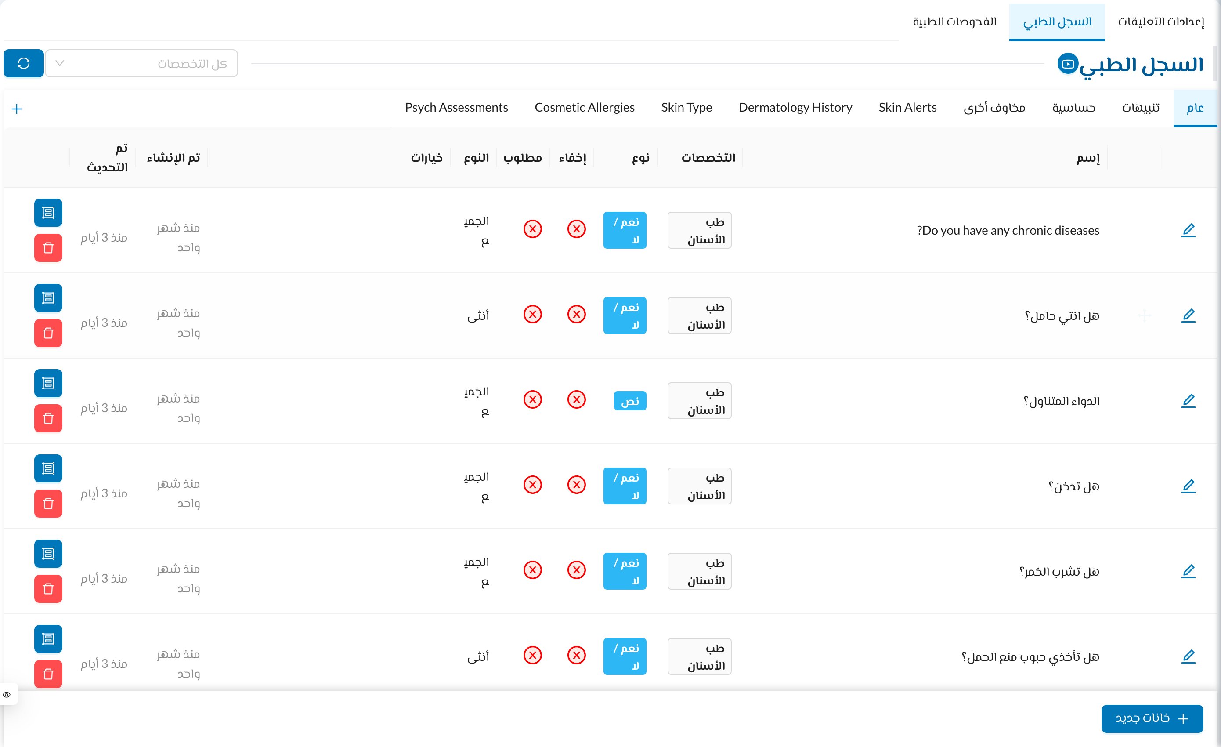Screen dimensions: 1221x747
Task: Open the الفحوصات الطبية tab
Action: (954, 22)
